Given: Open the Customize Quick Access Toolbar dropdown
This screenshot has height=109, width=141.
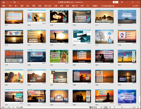Looking at the screenshot, I should (x=18, y=2).
